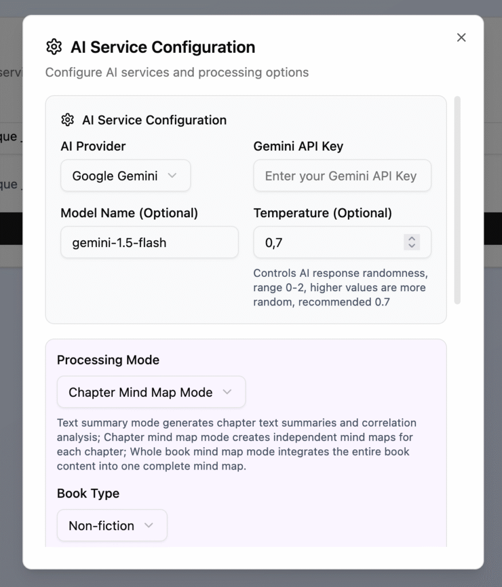Edit the Model Name field gemini-1.5-flash
The width and height of the screenshot is (502, 587).
[x=150, y=242]
